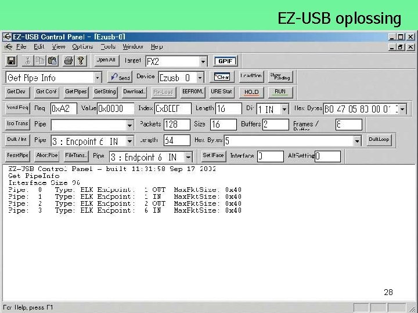
Task: Expand the Target FX2 dropdown
Action: coord(203,62)
